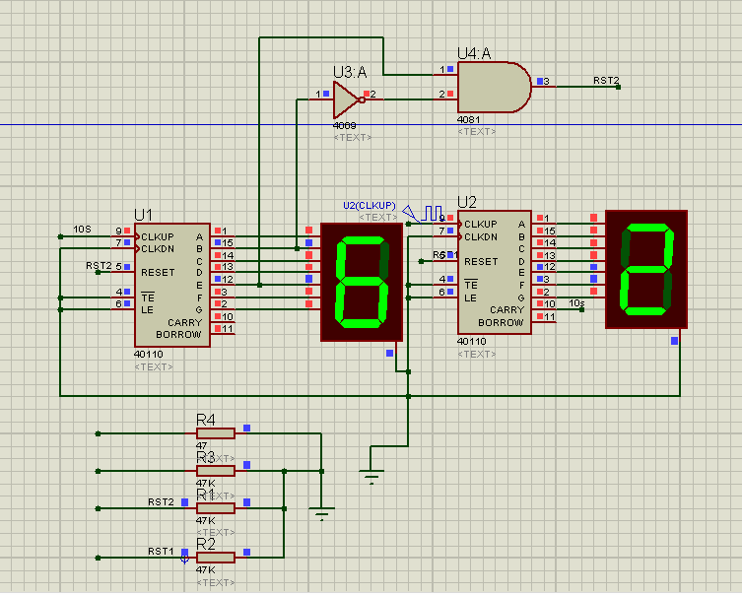Viewport: 742px width, 595px height.
Task: Click the 4009 part value text
Action: pos(345,126)
